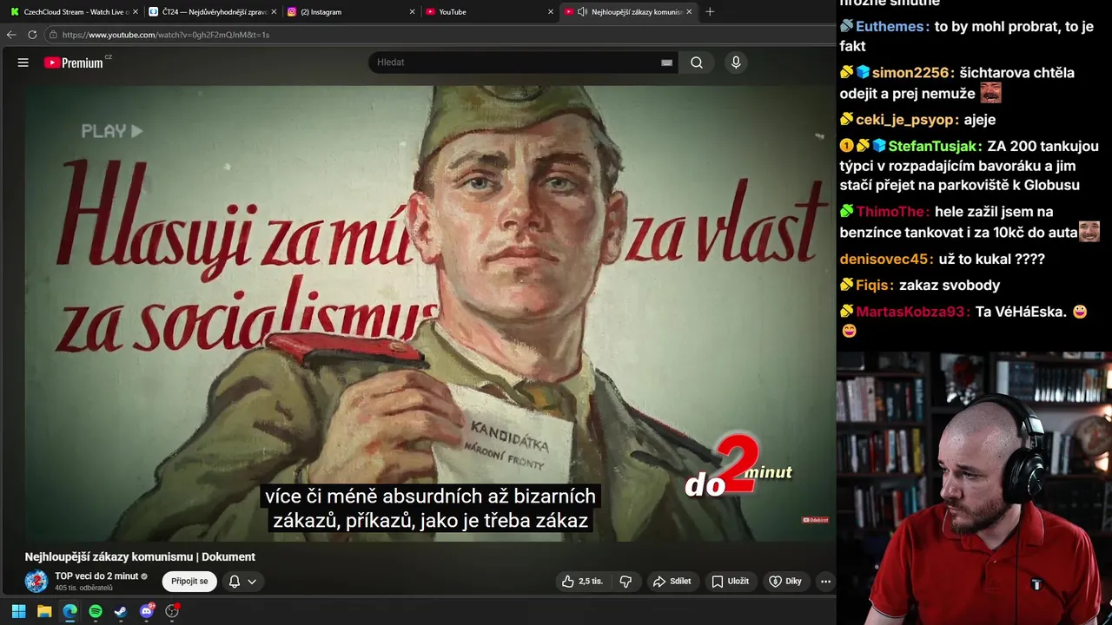
Task: Reload the page with refresh icon
Action: point(32,35)
